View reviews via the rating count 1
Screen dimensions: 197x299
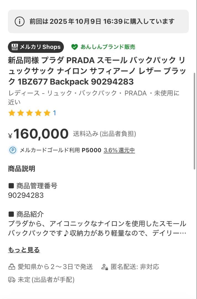(54, 113)
